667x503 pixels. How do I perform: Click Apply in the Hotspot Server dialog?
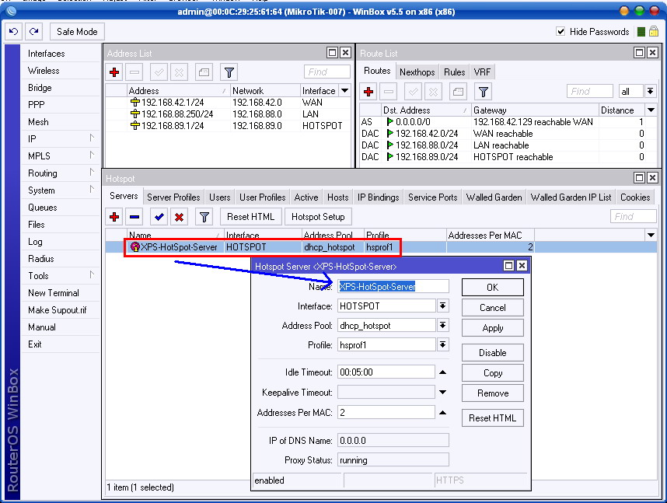click(x=494, y=327)
